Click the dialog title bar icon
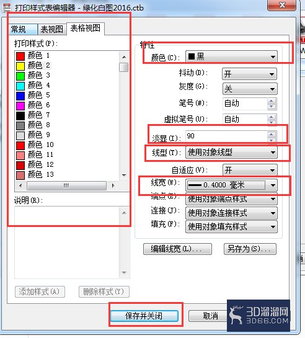This screenshot has height=338, width=305. click(x=6, y=7)
